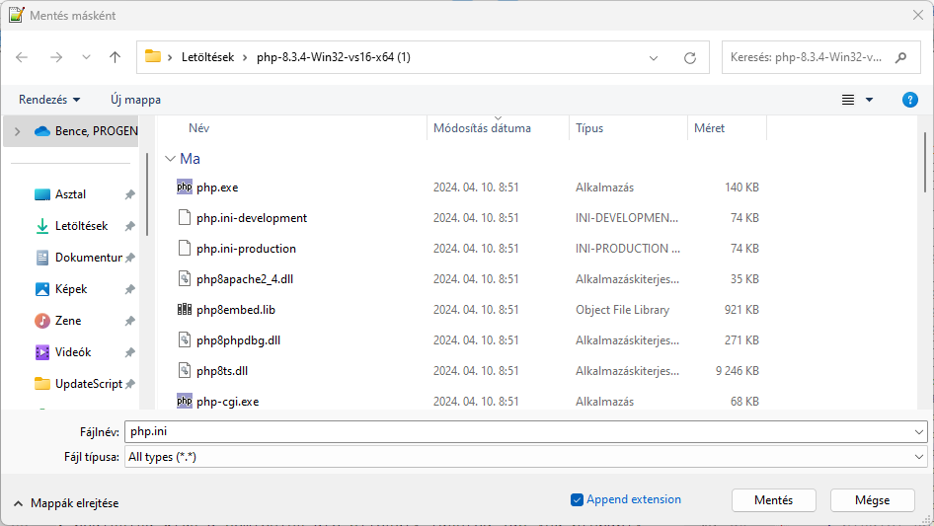Screen dimensions: 934x526
Task: Select the php.exe file icon
Action: coord(185,188)
